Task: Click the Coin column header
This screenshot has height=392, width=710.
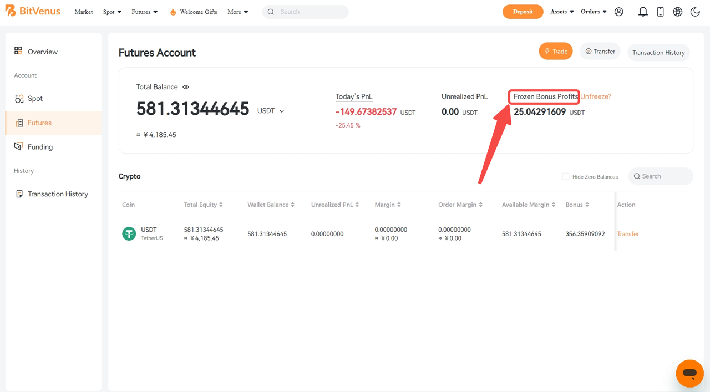Action: click(128, 205)
